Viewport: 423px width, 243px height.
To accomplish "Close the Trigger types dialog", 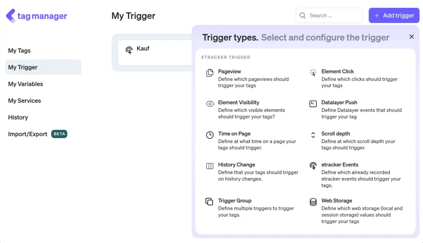I will point(411,37).
